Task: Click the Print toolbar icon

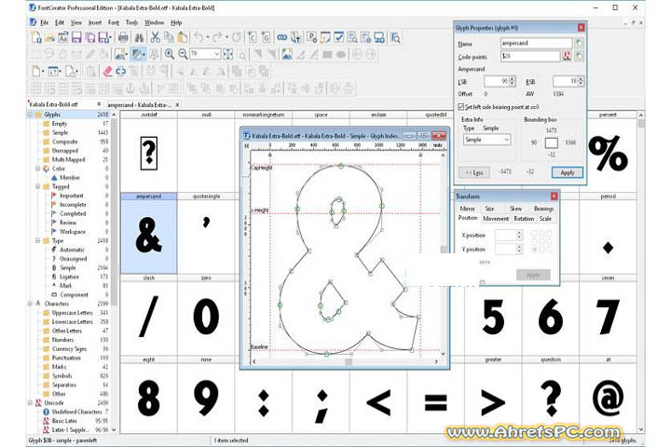Action: point(123,37)
